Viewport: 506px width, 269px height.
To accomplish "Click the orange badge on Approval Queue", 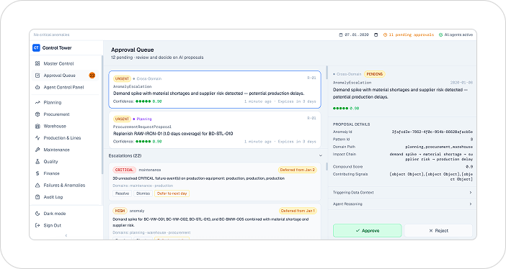I will click(92, 76).
